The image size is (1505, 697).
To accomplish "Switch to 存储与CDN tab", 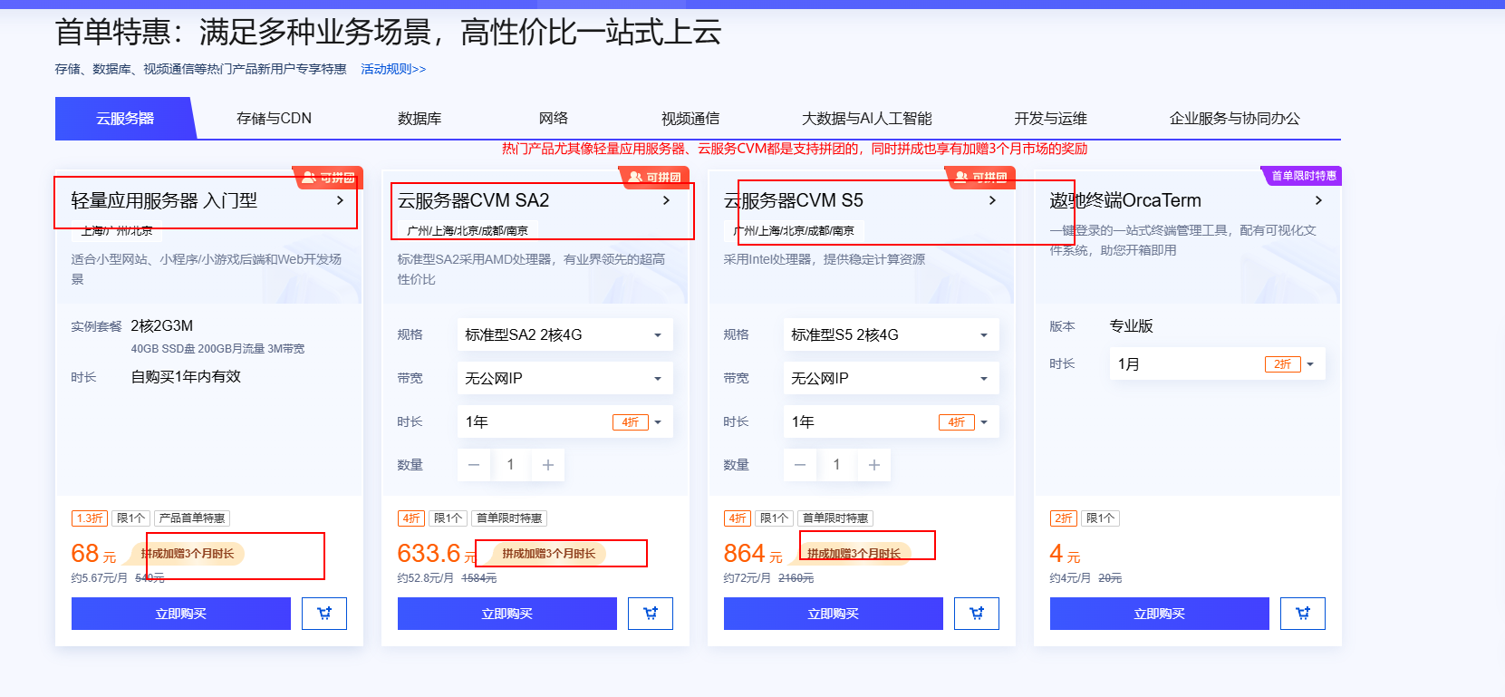I will (x=274, y=118).
